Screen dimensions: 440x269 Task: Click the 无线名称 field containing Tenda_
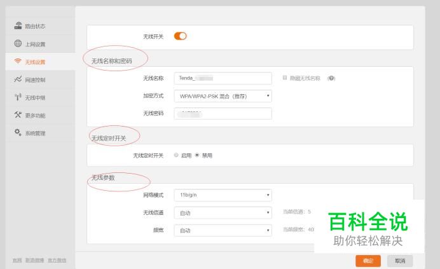tap(223, 78)
